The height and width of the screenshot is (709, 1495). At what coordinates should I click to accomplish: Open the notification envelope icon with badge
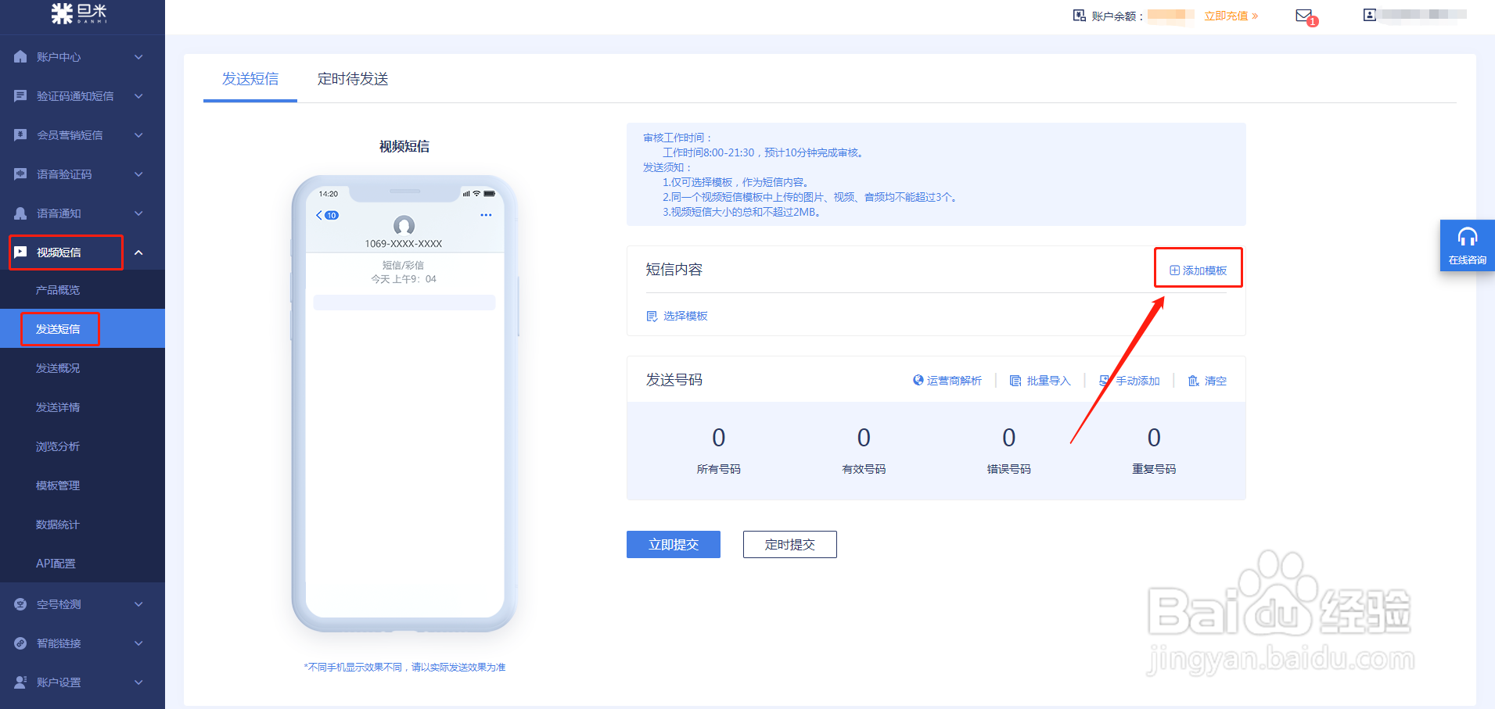pos(1303,15)
